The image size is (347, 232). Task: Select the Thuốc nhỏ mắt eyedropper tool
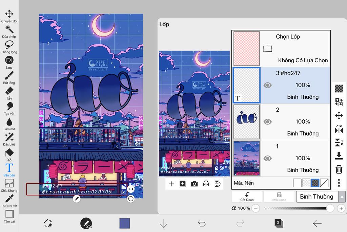tap(9, 201)
